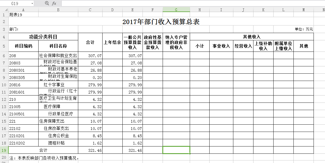This screenshot has height=163, width=325.
Task: Select the 住房保障支出 cell
Action: tap(58, 121)
